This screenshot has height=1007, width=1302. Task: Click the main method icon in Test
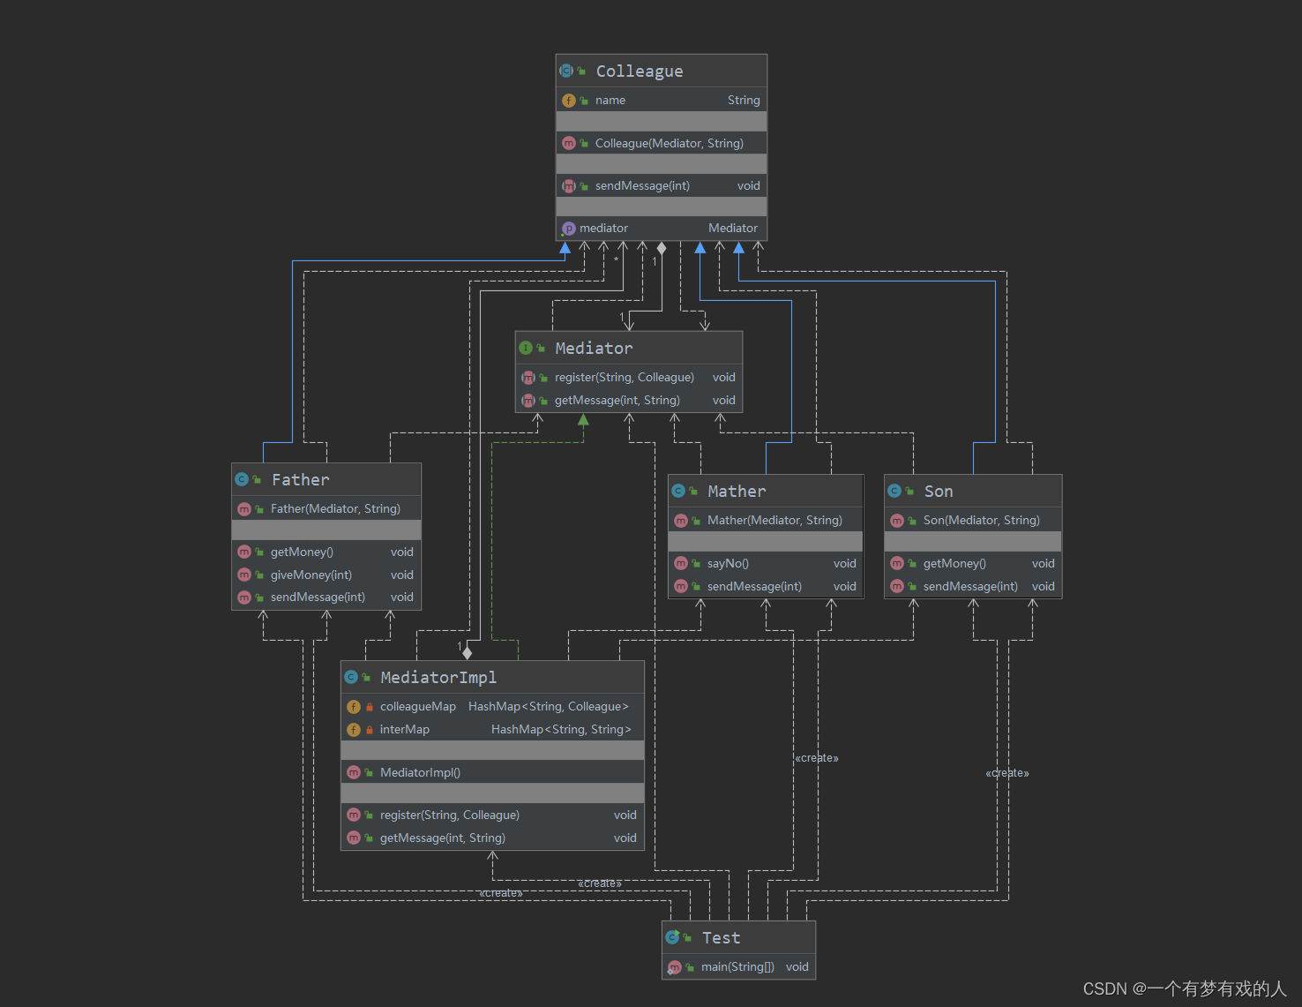pyautogui.click(x=675, y=967)
